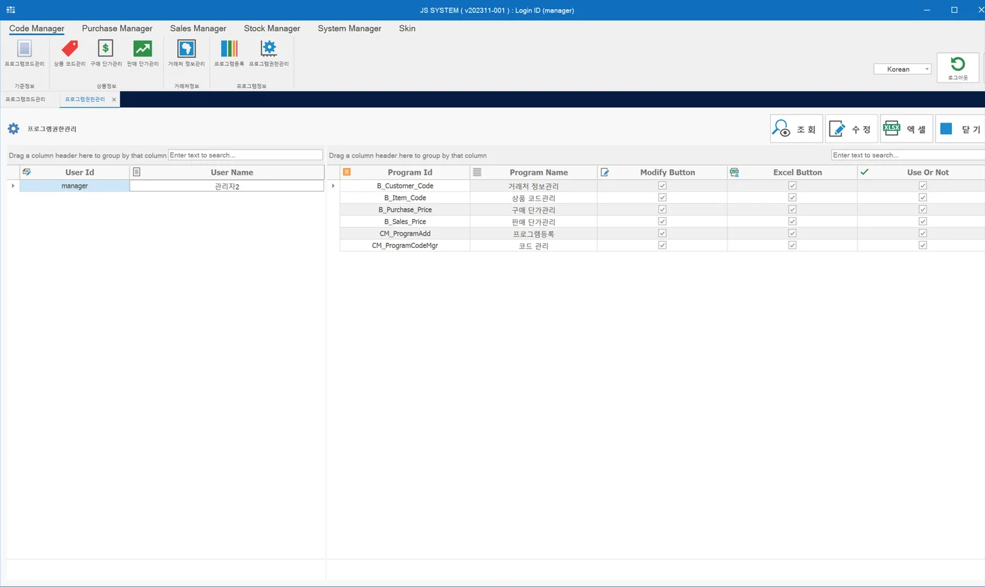This screenshot has height=587, width=985.
Task: Switch to Purchase Manager ribbon tab
Action: pyautogui.click(x=117, y=28)
